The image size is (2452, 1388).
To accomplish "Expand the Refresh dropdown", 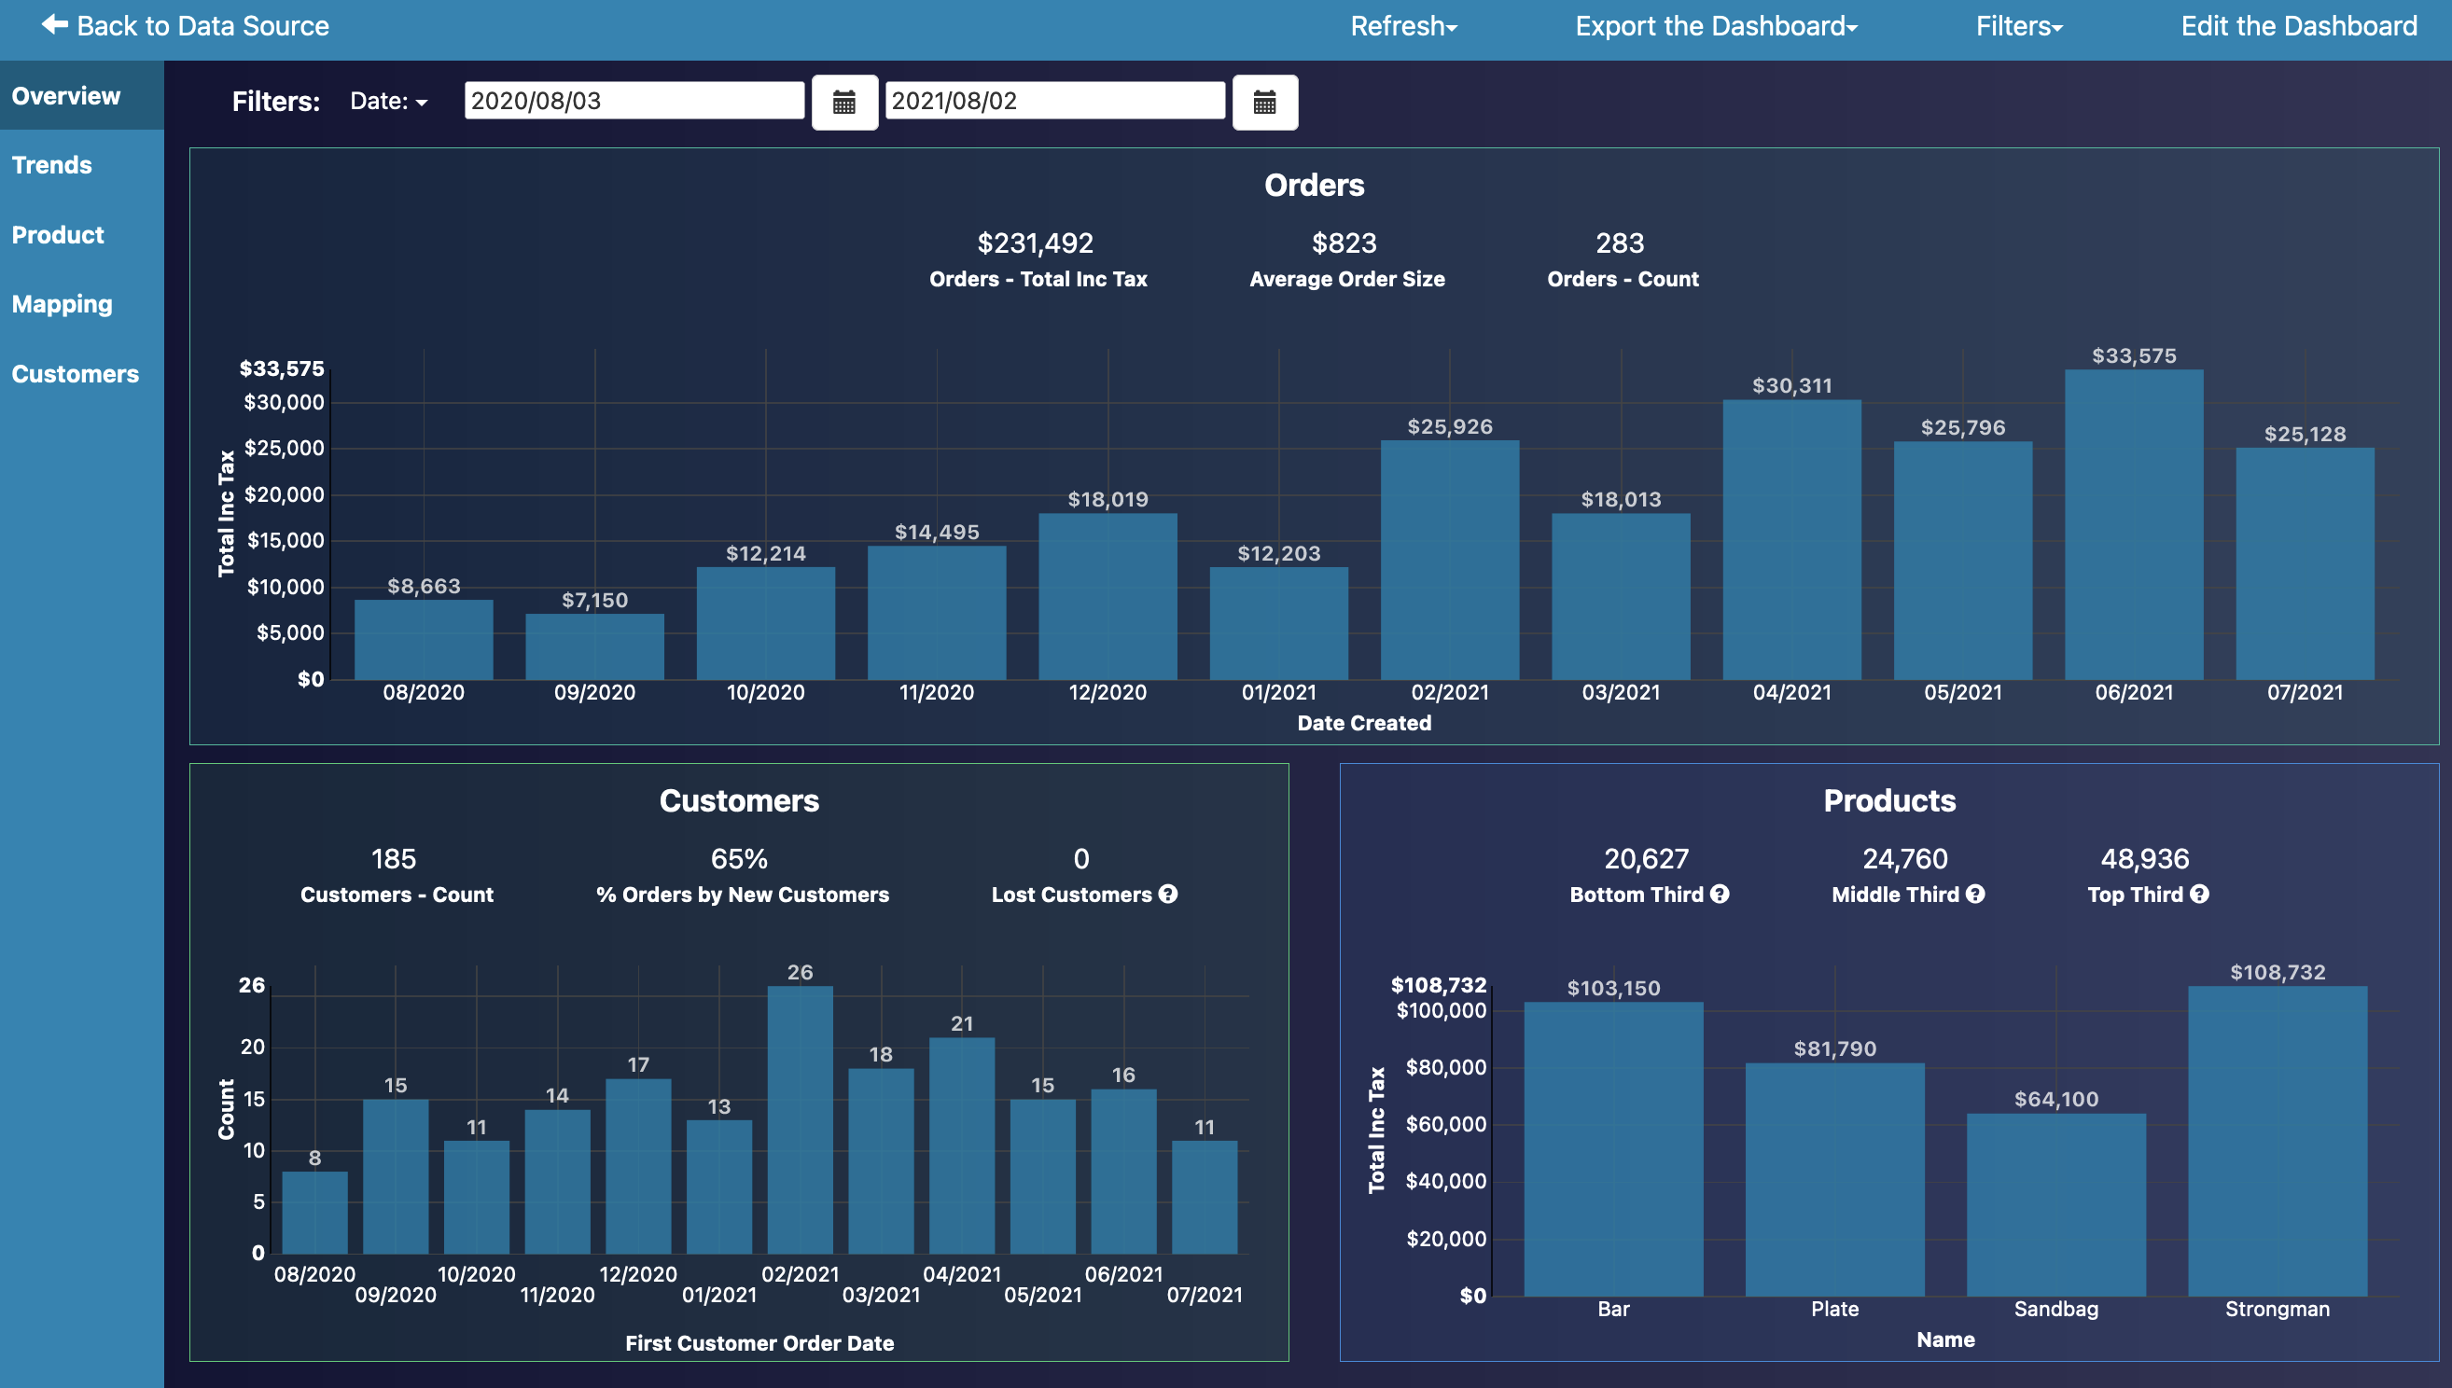I will [x=1403, y=26].
